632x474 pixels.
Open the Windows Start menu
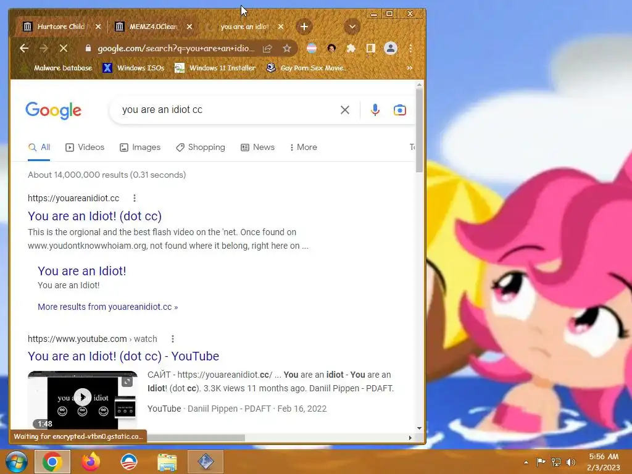(x=17, y=462)
